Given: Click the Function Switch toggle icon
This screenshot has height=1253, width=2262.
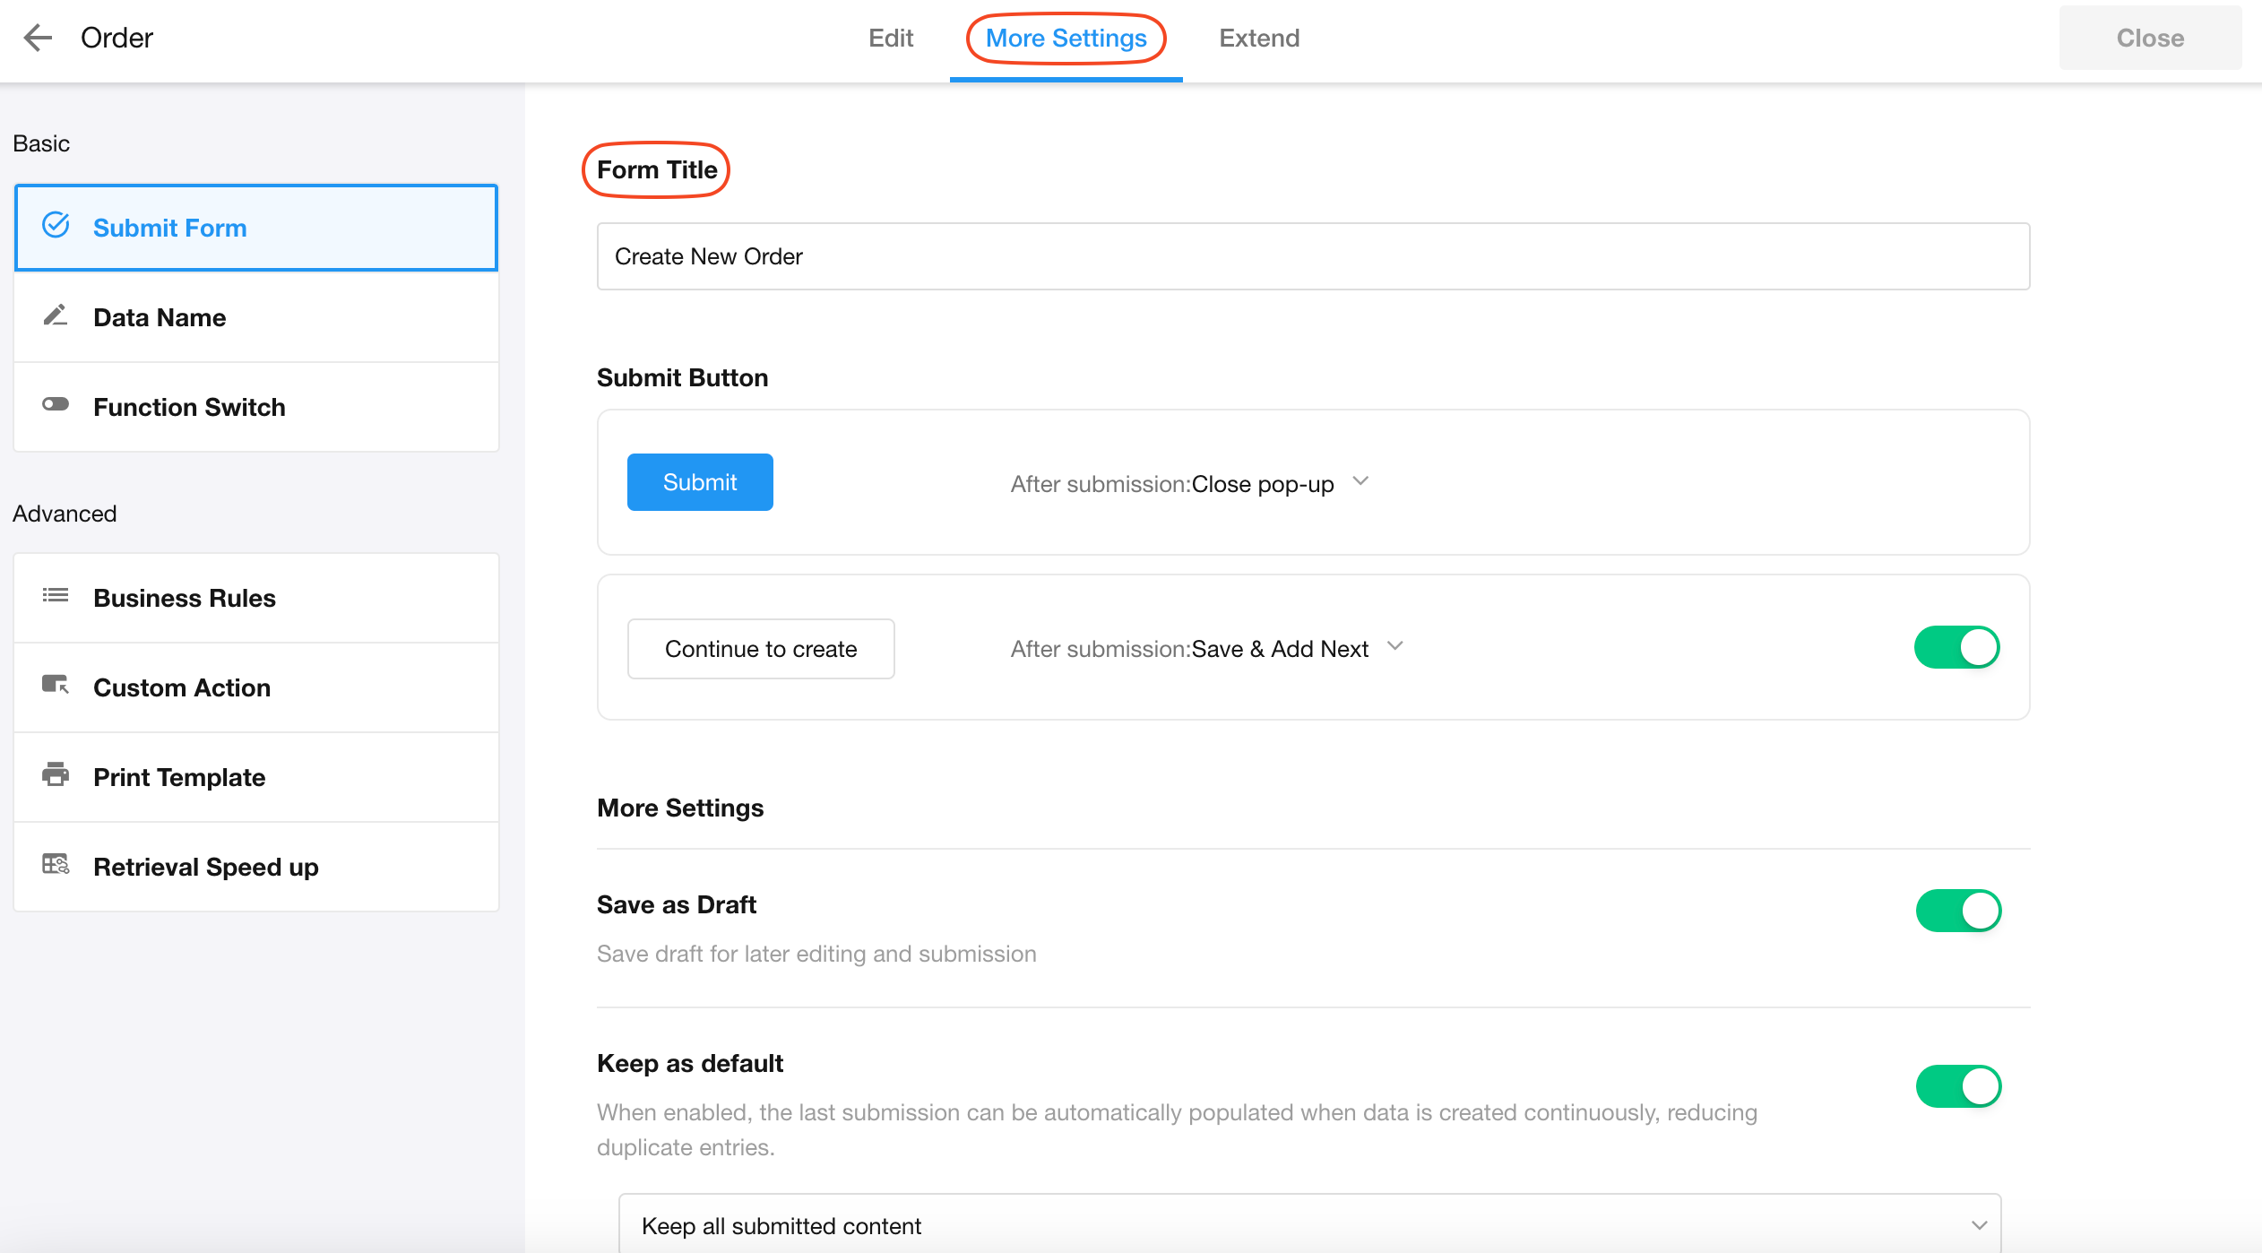Looking at the screenshot, I should [x=56, y=405].
